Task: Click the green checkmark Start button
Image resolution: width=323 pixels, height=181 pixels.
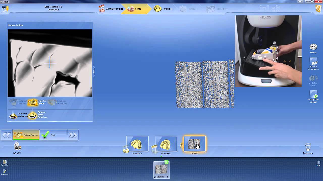Action: (x=53, y=135)
